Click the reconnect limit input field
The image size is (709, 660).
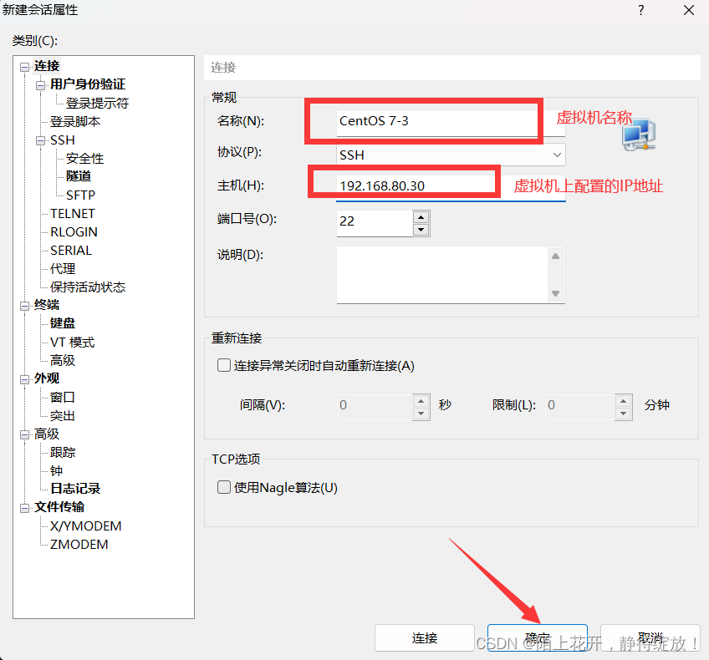580,407
